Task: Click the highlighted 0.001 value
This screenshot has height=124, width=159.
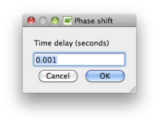Action: click(x=46, y=60)
